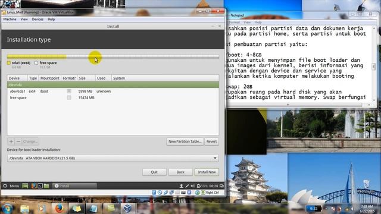
Task: Click the sda1 (ext4) legend swatch
Action: click(x=9, y=63)
